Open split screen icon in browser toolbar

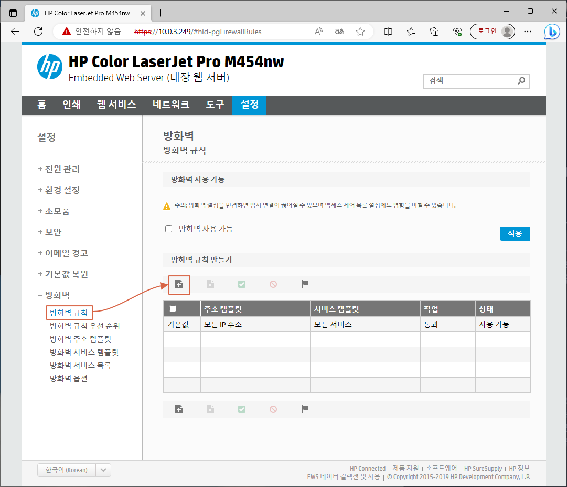[x=388, y=32]
